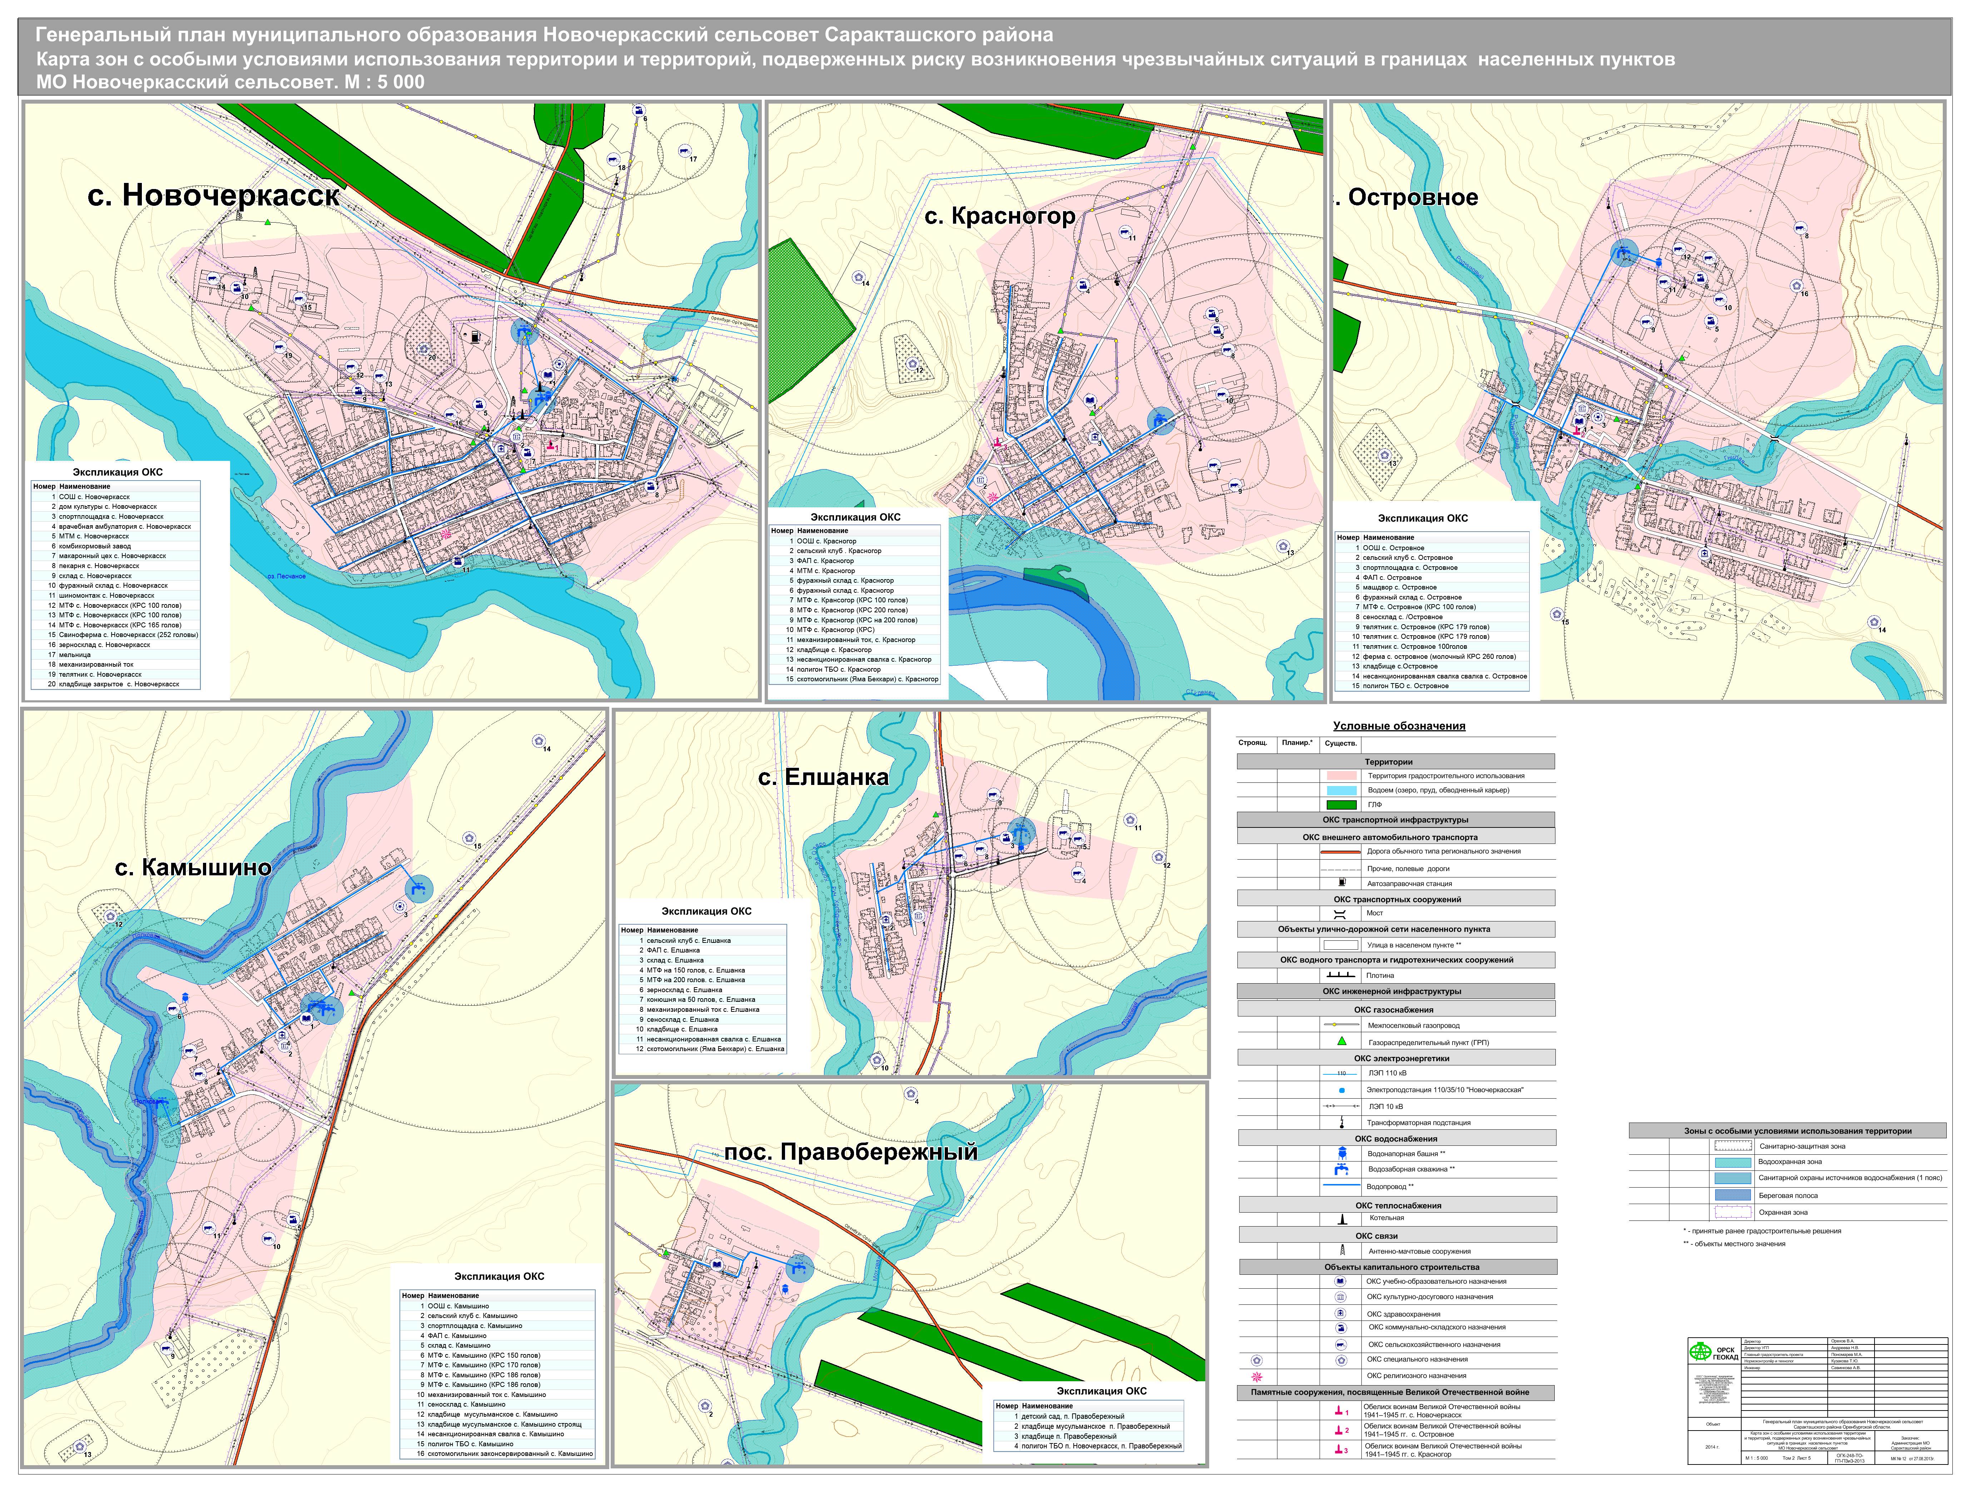1976x1497 pixels.
Task: Click the с. Елшанка map title
Action: [x=824, y=777]
